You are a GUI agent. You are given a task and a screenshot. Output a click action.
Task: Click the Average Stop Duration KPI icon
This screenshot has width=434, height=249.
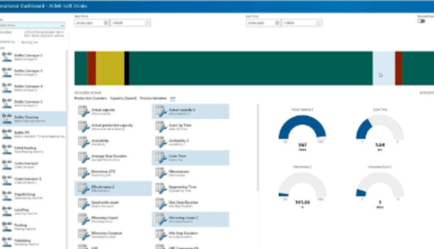[x=83, y=158]
